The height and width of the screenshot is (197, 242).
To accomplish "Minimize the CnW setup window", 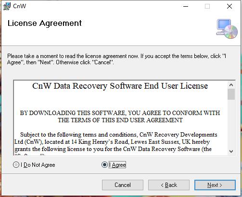I will click(x=186, y=6).
